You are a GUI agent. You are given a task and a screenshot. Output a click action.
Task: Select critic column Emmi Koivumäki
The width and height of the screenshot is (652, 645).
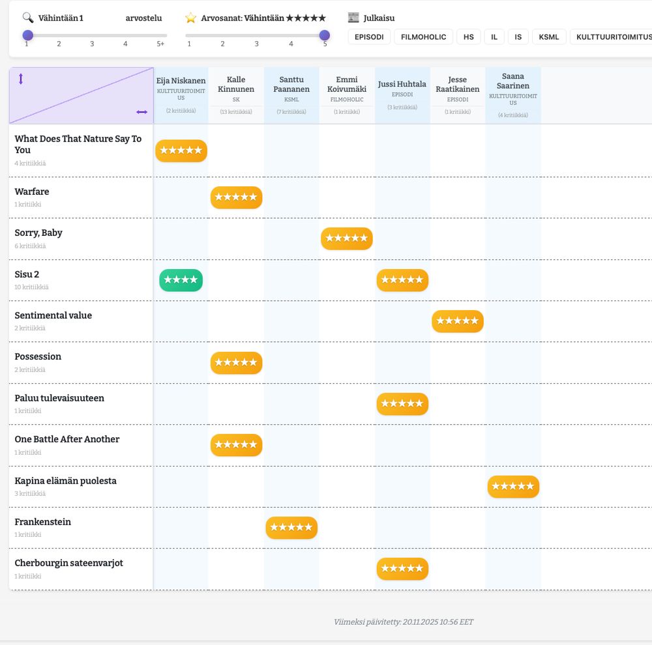(x=347, y=95)
